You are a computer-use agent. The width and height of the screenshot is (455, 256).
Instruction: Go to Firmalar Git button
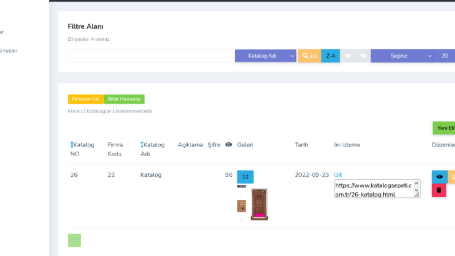pos(85,99)
